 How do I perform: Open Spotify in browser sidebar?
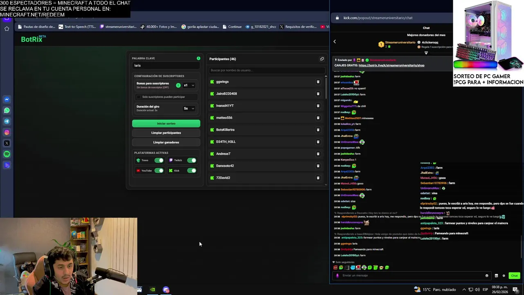[x=7, y=154]
